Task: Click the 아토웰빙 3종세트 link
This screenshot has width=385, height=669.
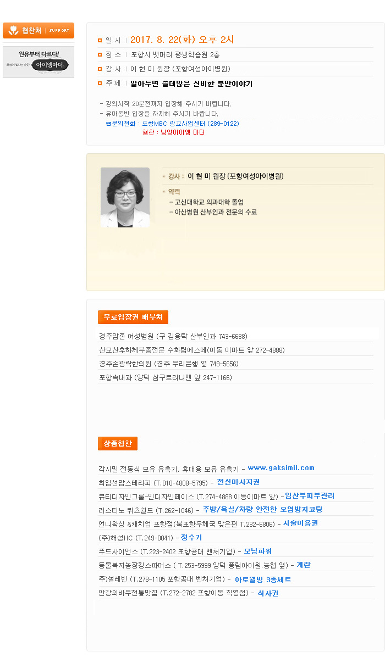Action: coord(263,579)
